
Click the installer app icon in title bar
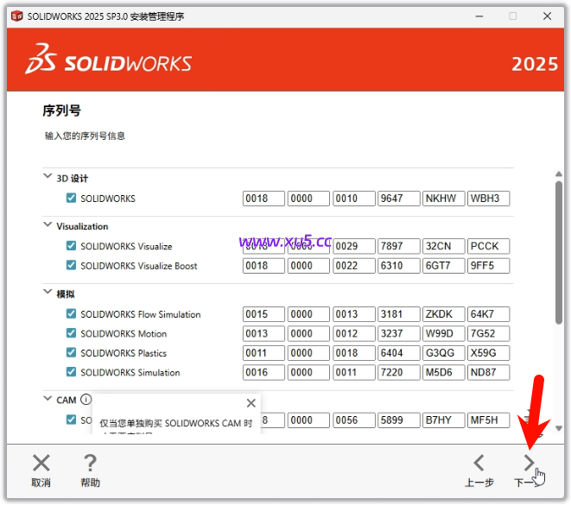point(16,16)
